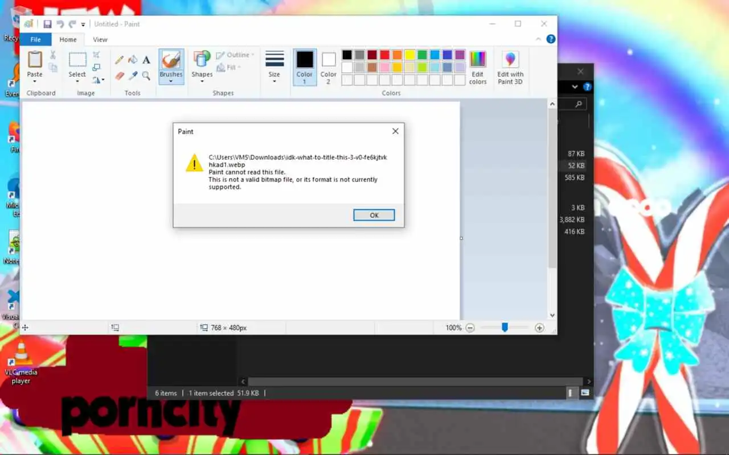This screenshot has width=729, height=455.
Task: Switch Explorer to large thumbnails view icon
Action: pyautogui.click(x=585, y=392)
